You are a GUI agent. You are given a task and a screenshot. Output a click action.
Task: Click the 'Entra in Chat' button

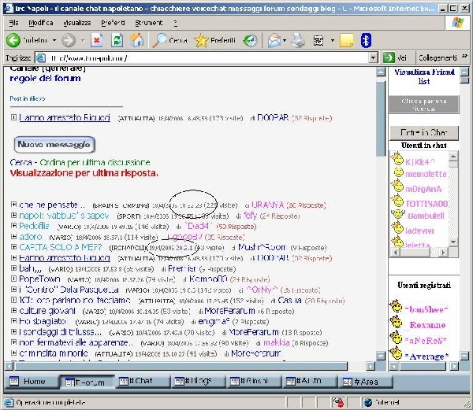coord(423,133)
